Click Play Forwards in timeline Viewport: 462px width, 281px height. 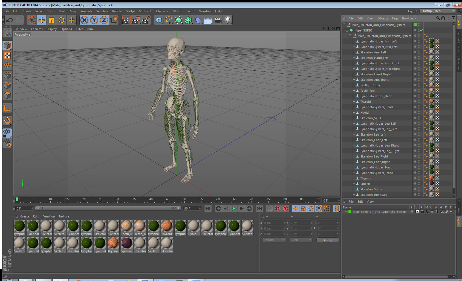234,209
